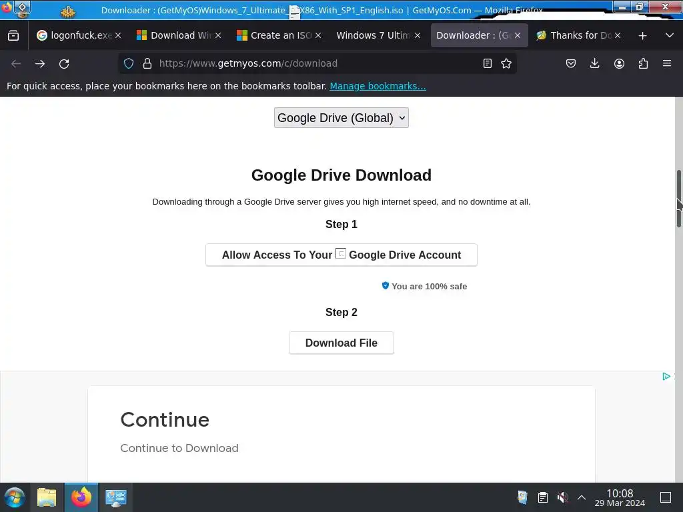Close the Download Windows tab
Image resolution: width=683 pixels, height=512 pixels.
tap(218, 35)
